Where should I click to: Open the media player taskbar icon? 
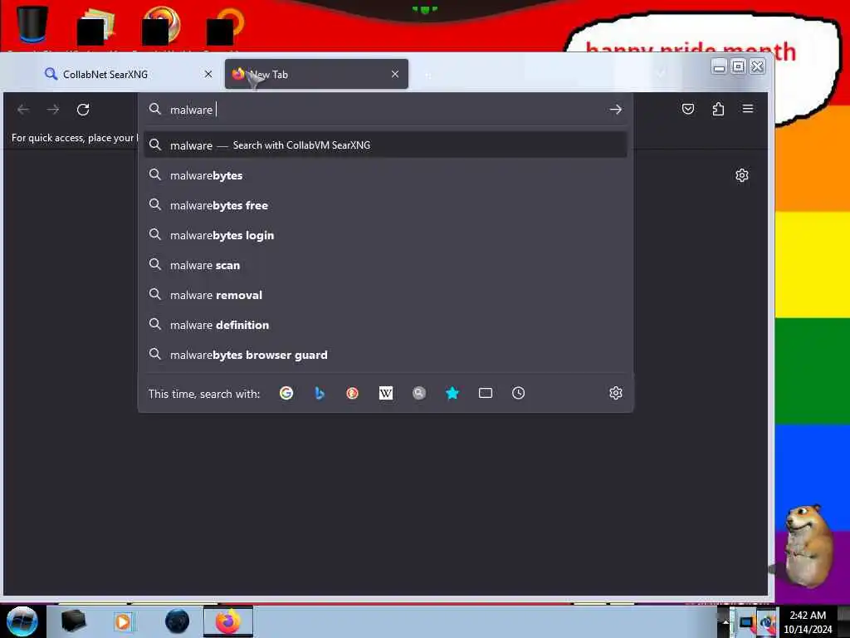pos(123,621)
